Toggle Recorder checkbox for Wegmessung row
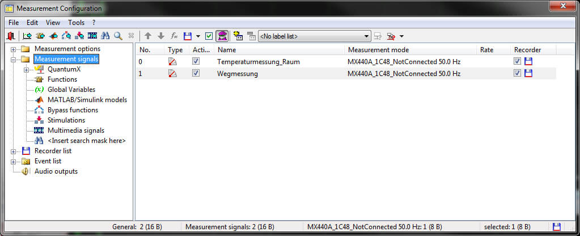 (x=517, y=73)
